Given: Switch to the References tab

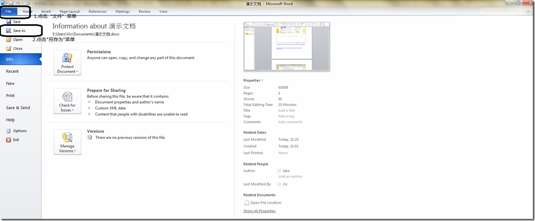Looking at the screenshot, I should pos(98,12).
